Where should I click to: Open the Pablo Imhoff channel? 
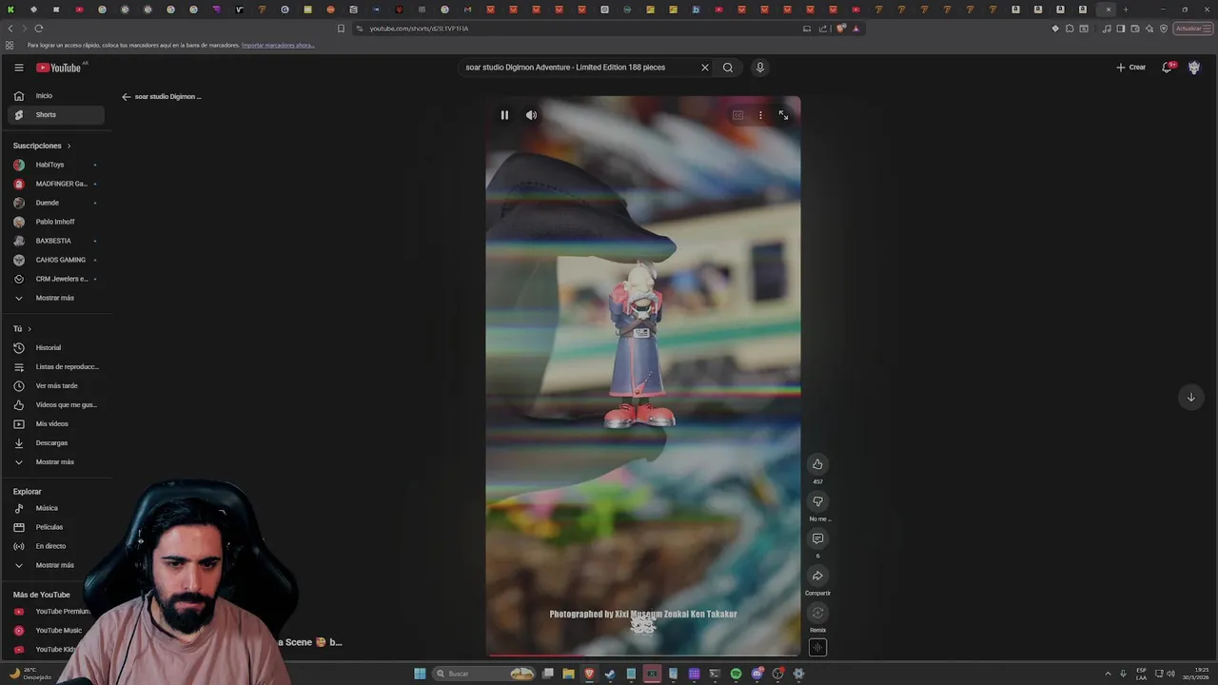[56, 222]
